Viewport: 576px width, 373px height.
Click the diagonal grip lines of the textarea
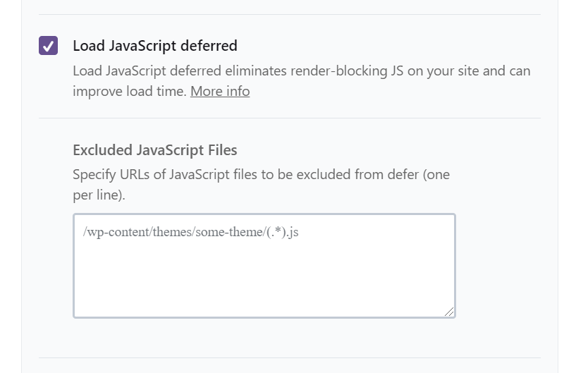450,312
